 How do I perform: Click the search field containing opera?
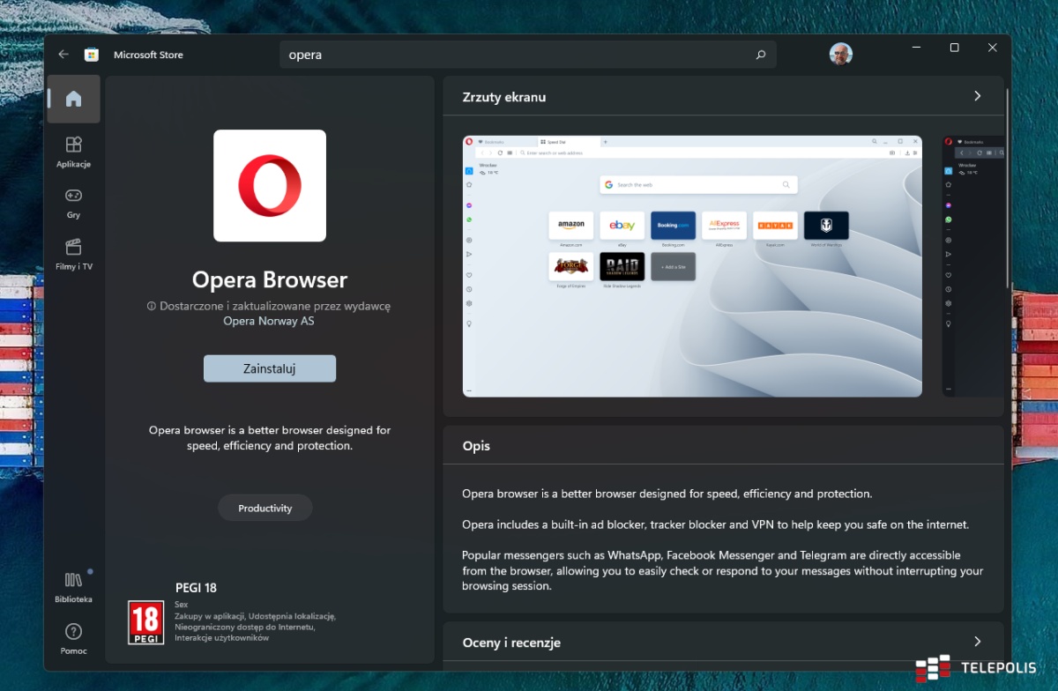[520, 55]
